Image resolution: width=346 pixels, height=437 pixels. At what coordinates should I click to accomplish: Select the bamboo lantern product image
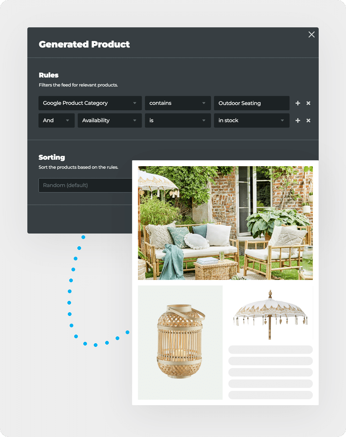pos(180,342)
